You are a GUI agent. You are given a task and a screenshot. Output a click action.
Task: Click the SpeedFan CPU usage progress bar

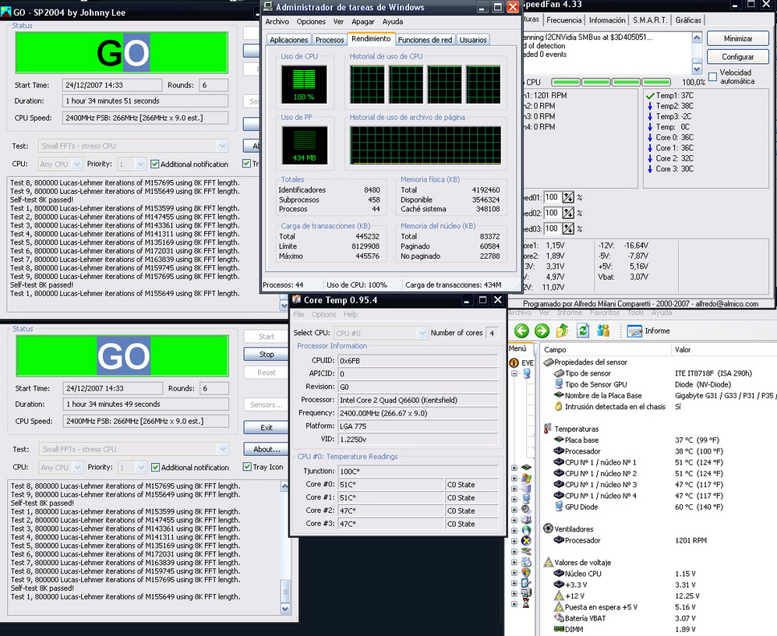611,82
